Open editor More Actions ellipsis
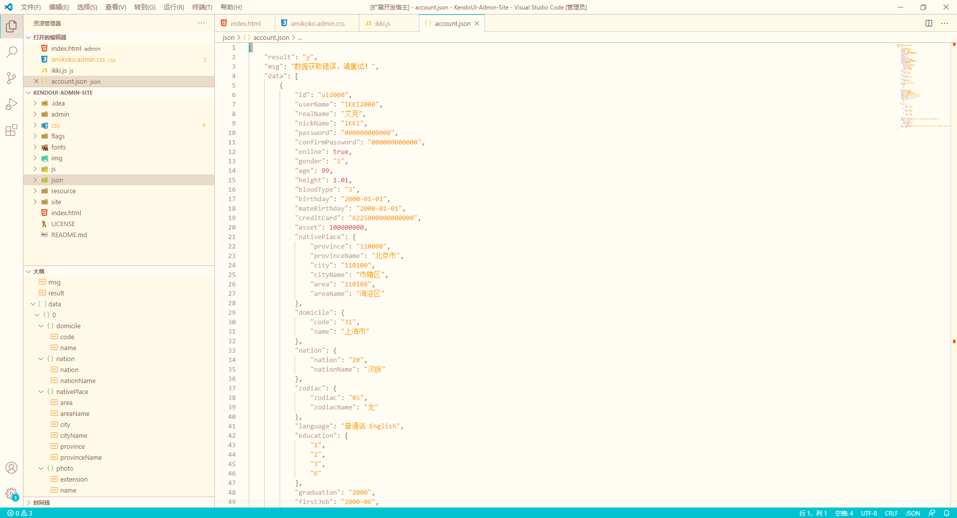Viewport: 957px width, 518px height. (945, 23)
